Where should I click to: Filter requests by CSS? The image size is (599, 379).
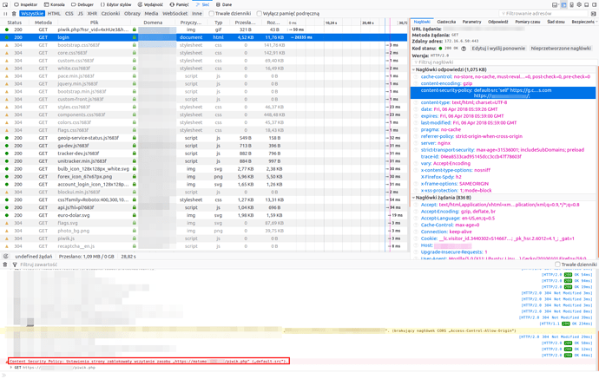tap(69, 13)
